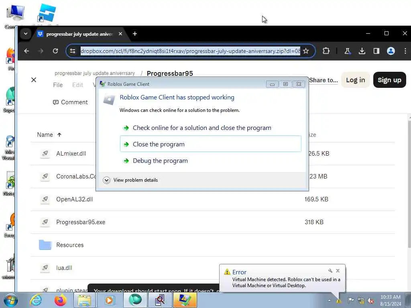The image size is (411, 308).
Task: Close the Roblox Game Client dialog
Action: point(299,84)
